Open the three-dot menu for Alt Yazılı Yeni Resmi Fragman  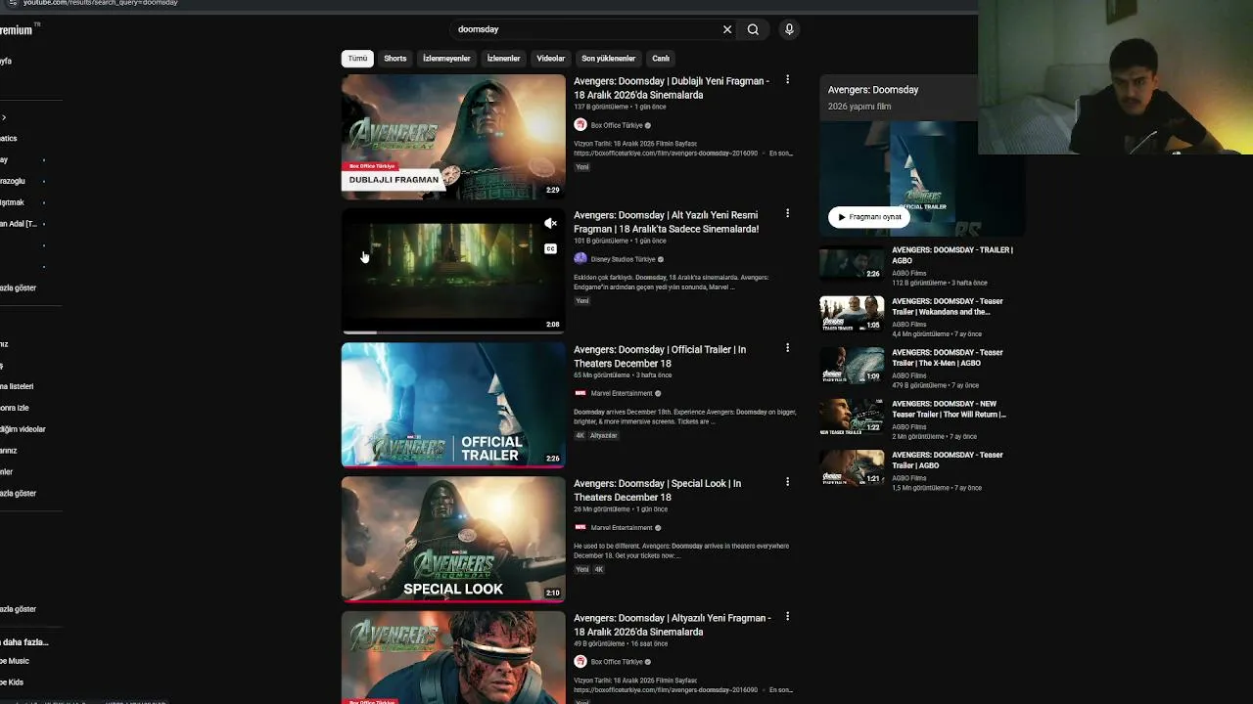coord(787,213)
